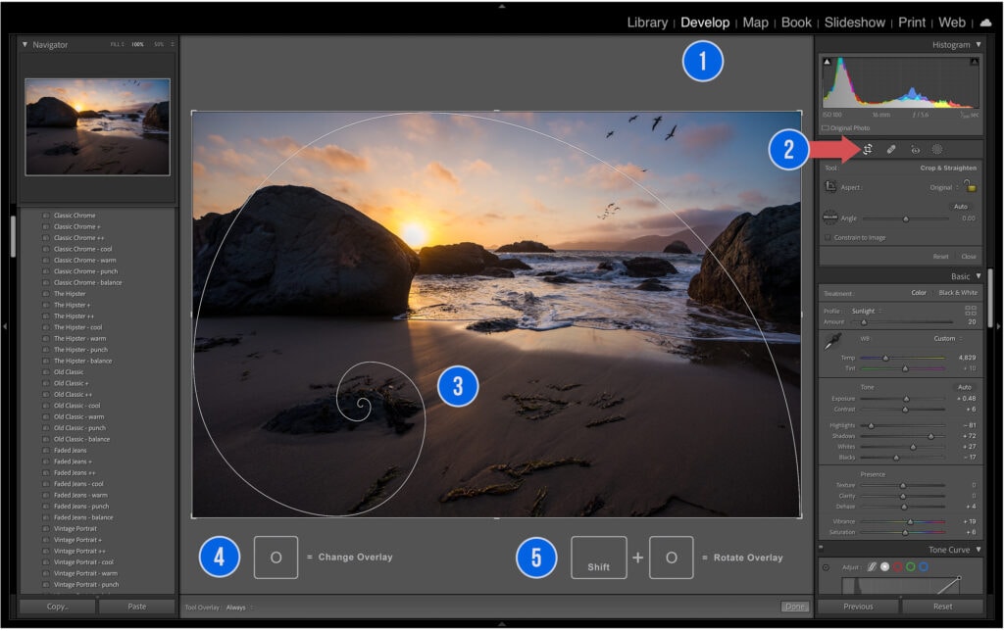Select the White Balance eyedropper
Image resolution: width=1004 pixels, height=631 pixels.
point(833,340)
